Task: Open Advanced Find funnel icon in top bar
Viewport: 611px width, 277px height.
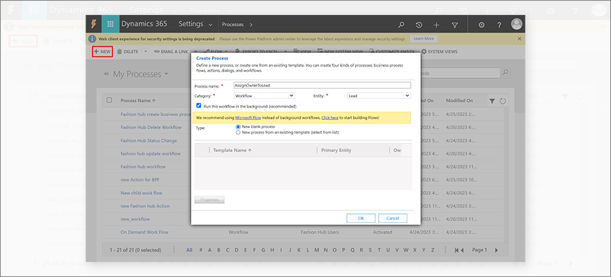Action: click(x=454, y=24)
